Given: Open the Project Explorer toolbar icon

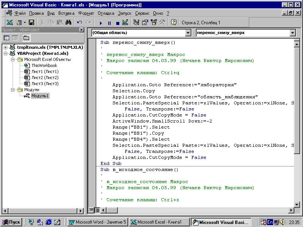Looking at the screenshot, I should click(x=136, y=22).
